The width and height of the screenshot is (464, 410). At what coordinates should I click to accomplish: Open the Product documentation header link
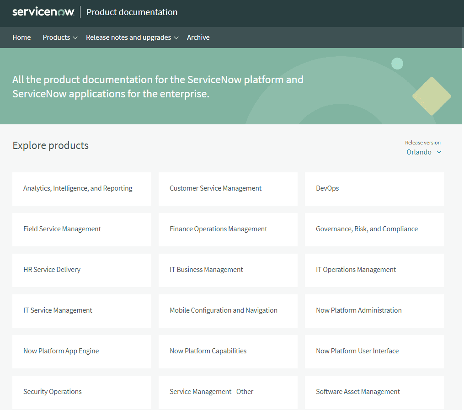[132, 12]
